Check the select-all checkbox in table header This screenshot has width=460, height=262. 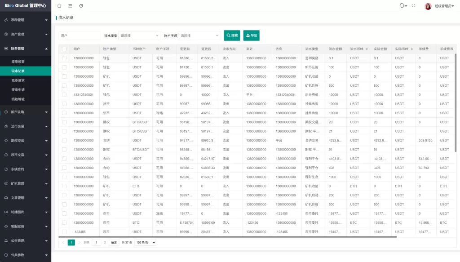click(64, 49)
